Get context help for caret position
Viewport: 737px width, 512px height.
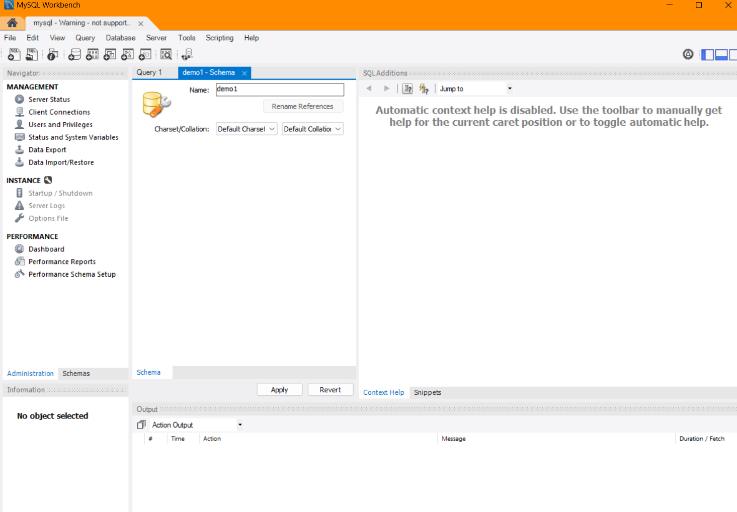[407, 89]
